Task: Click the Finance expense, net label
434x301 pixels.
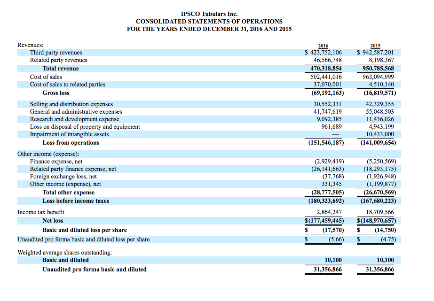Action: 56,162
